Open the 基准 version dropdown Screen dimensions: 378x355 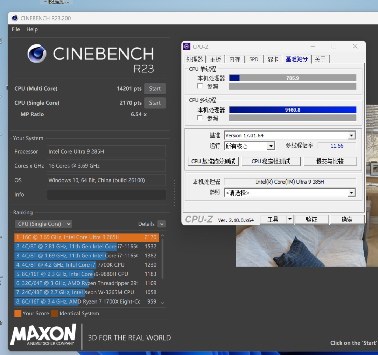pyautogui.click(x=351, y=135)
